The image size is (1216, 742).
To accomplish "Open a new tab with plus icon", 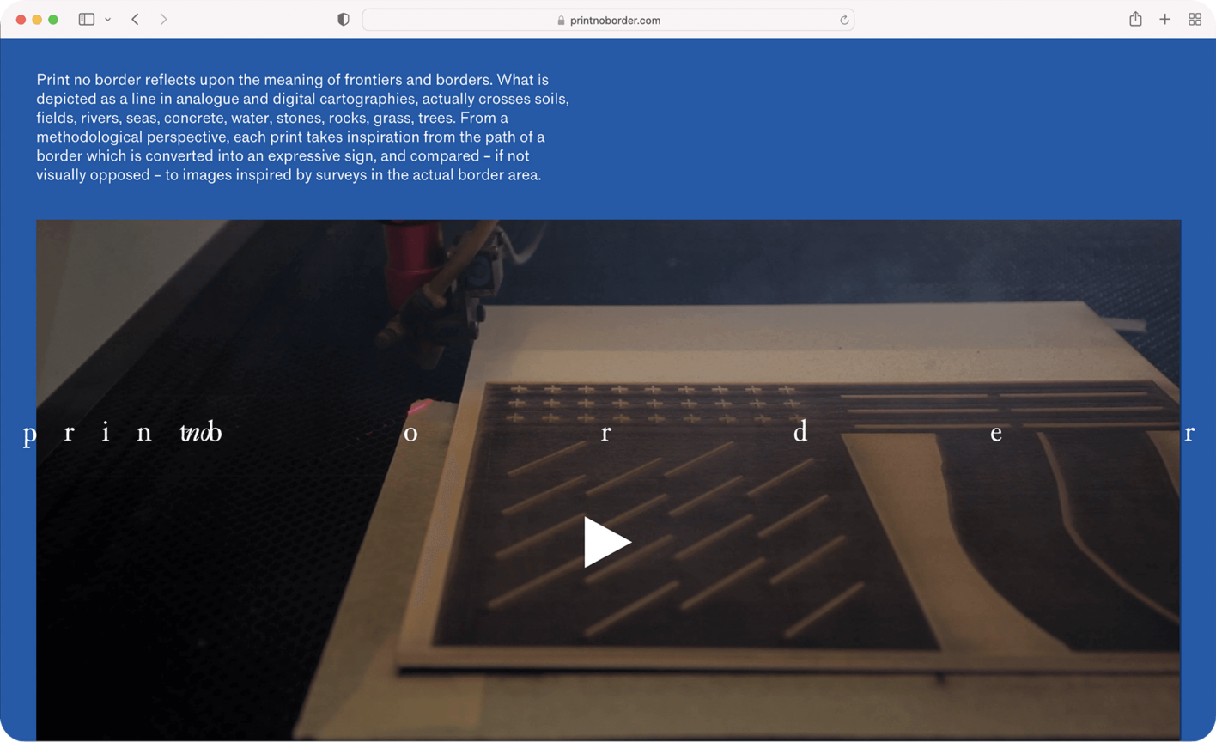I will pos(1164,20).
